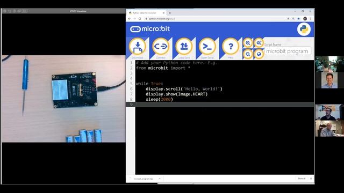Open a new browser tab
Image resolution: width=344 pixels, height=193 pixels.
170,13
